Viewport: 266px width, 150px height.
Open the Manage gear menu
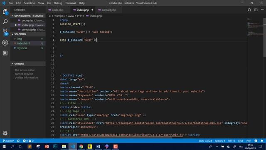pyautogui.click(x=5, y=133)
